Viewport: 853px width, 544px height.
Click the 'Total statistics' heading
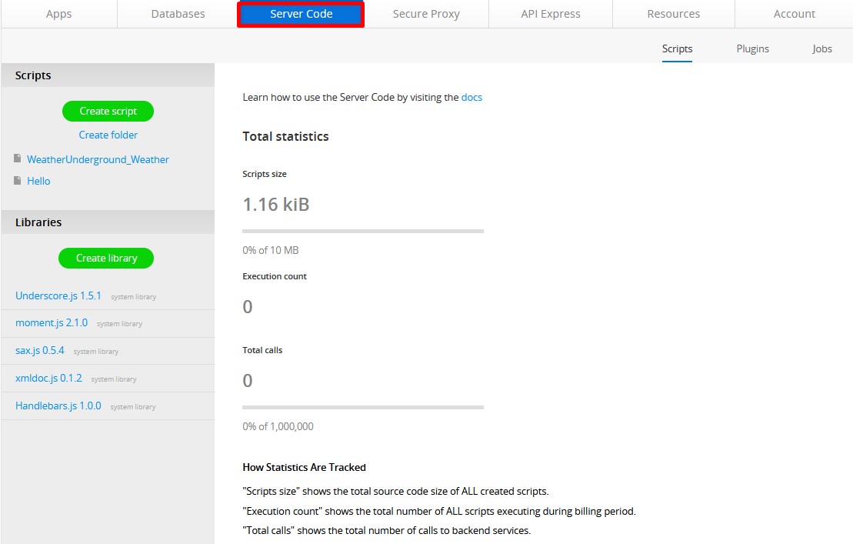click(x=285, y=136)
